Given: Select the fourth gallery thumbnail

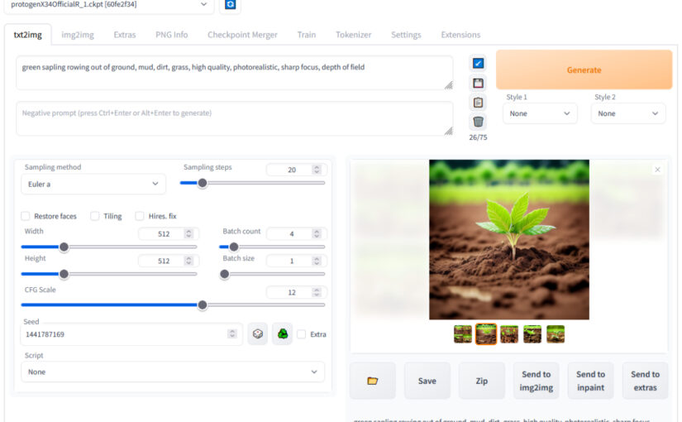Looking at the screenshot, I should pyautogui.click(x=532, y=334).
